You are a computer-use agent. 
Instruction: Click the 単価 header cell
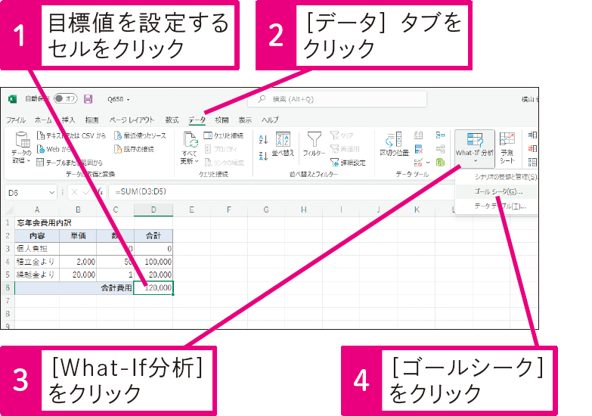[78, 236]
